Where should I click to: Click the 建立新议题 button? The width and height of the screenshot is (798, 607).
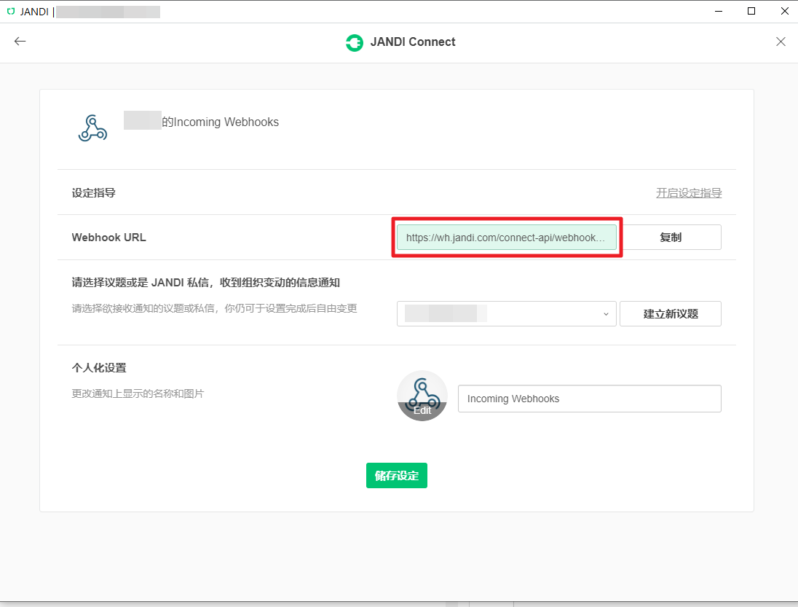point(670,313)
